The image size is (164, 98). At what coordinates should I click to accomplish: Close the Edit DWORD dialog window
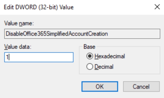157,7
